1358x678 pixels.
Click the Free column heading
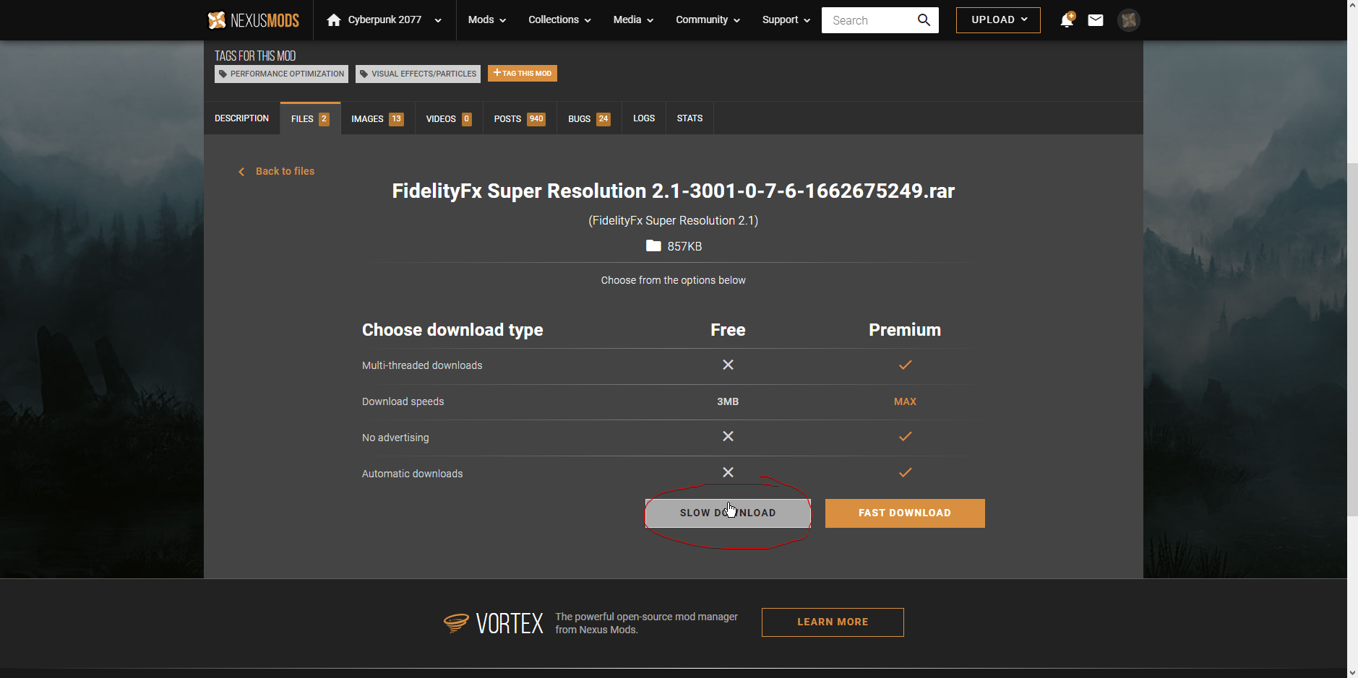728,330
